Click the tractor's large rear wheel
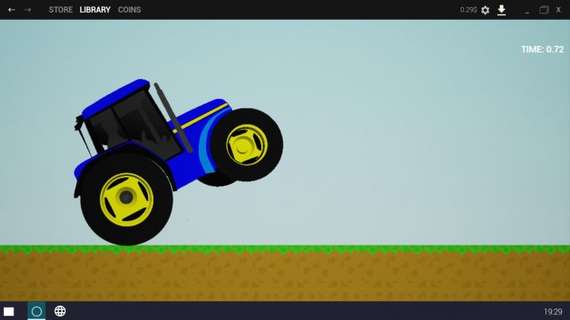Screen dimensions: 570x320 point(126,197)
